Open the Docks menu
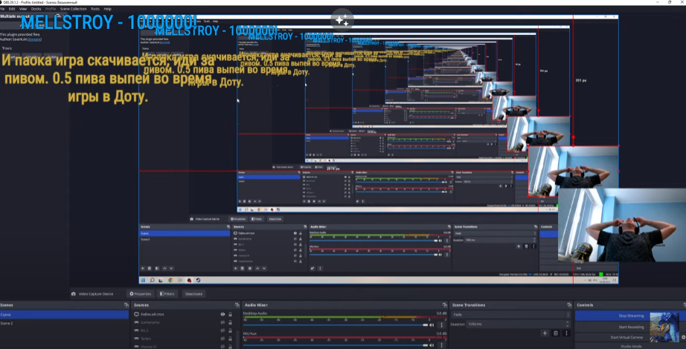This screenshot has height=349, width=686. pyautogui.click(x=37, y=9)
